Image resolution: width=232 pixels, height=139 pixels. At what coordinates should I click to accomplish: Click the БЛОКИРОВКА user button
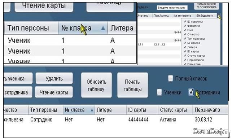206,6
